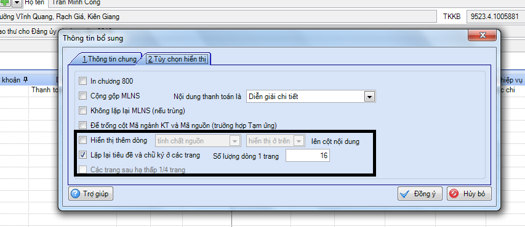Enable the Hiển thị thêm dòng checkbox
Image resolution: width=525 pixels, height=227 pixels.
coord(82,140)
